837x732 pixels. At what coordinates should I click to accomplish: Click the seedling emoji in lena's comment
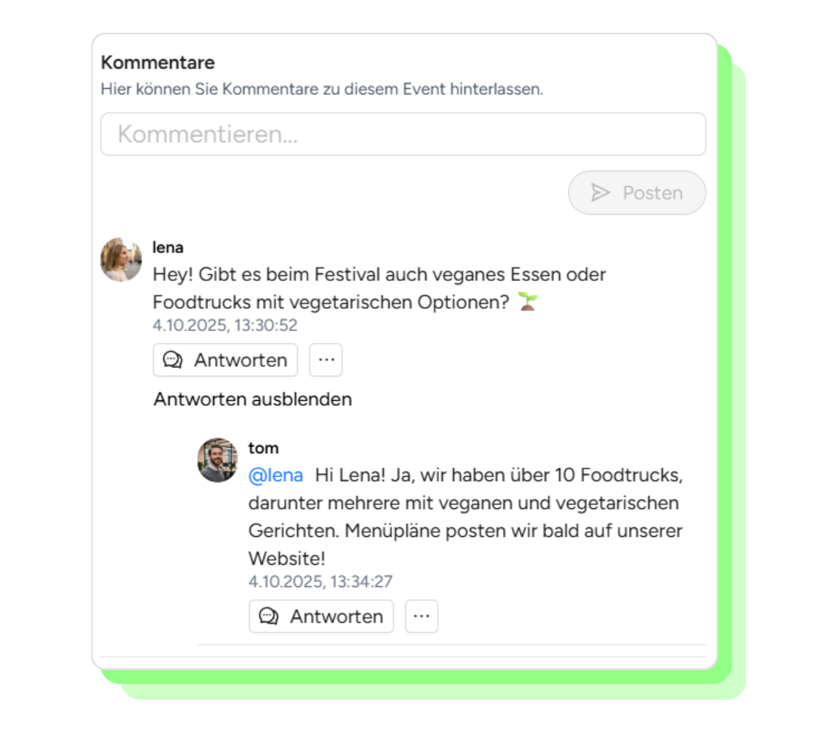[x=528, y=302]
